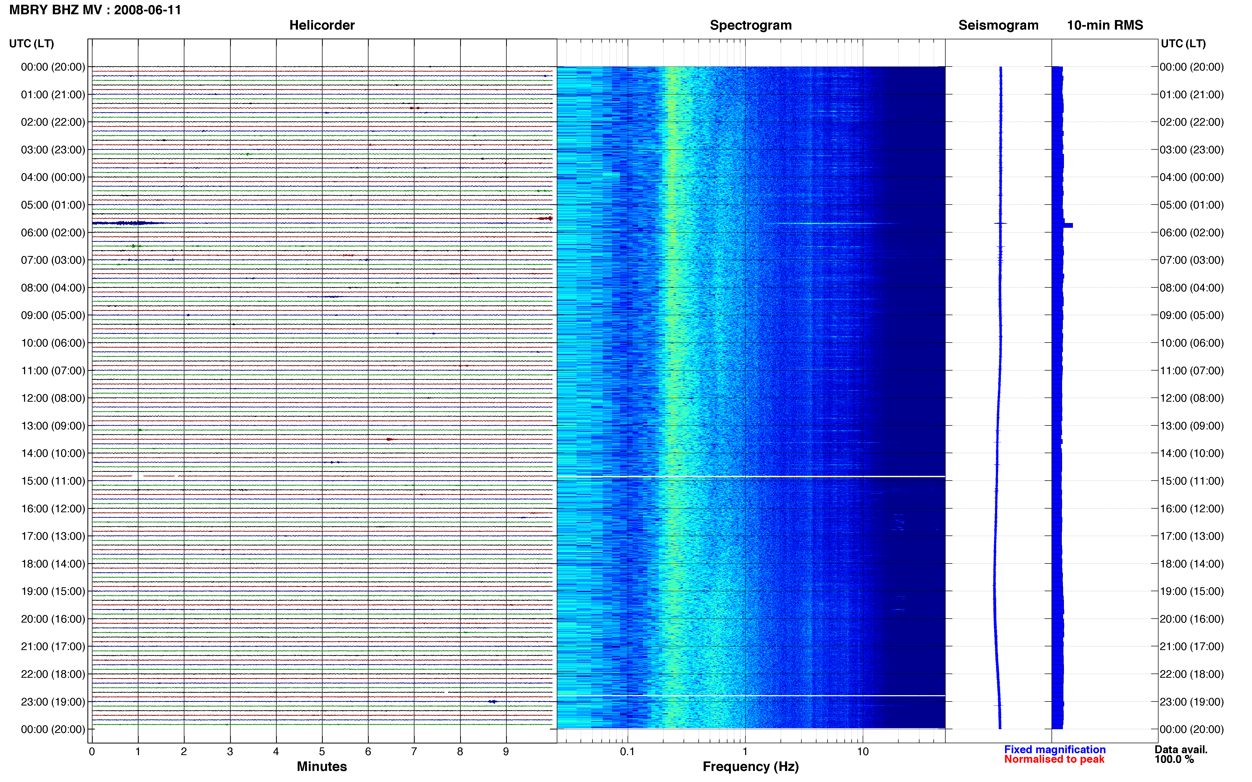1252x782 pixels.
Task: Click the left 19:00 (15:00) time label
Action: 53,591
